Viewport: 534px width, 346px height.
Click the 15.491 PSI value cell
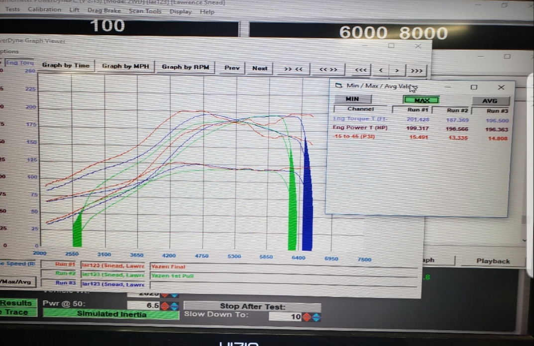419,137
